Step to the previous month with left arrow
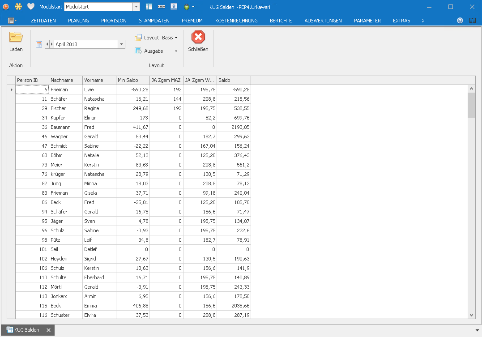This screenshot has width=482, height=337. (x=47, y=44)
